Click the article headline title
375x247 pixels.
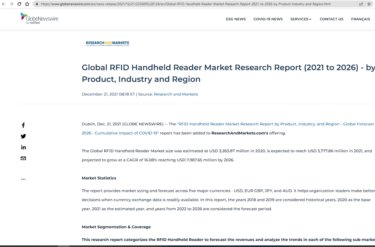228,73
